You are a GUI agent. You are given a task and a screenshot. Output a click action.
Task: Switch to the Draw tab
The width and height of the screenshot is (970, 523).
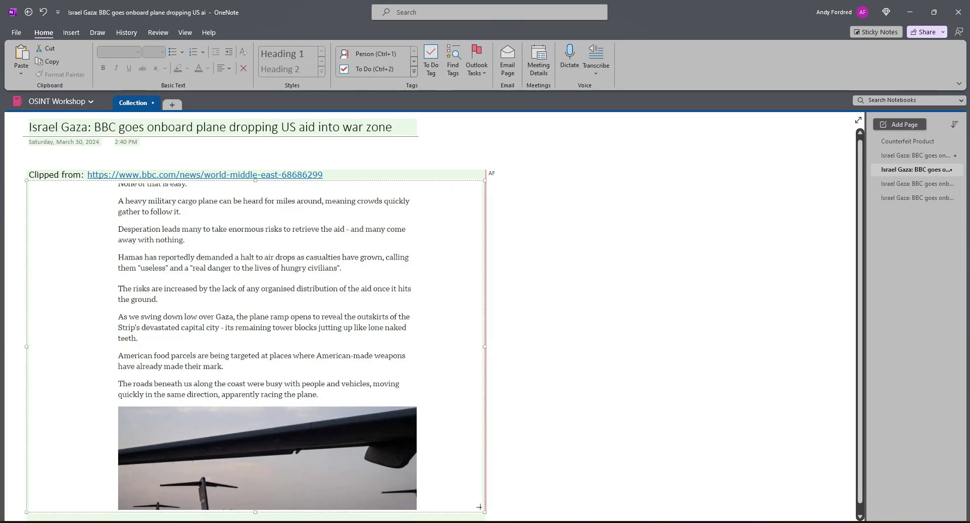tap(98, 32)
